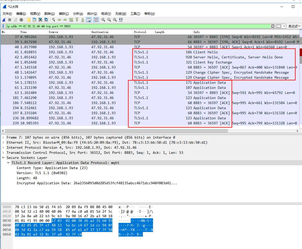Open capture options gear icon
Screen dimensions: 302x249
point(21,20)
